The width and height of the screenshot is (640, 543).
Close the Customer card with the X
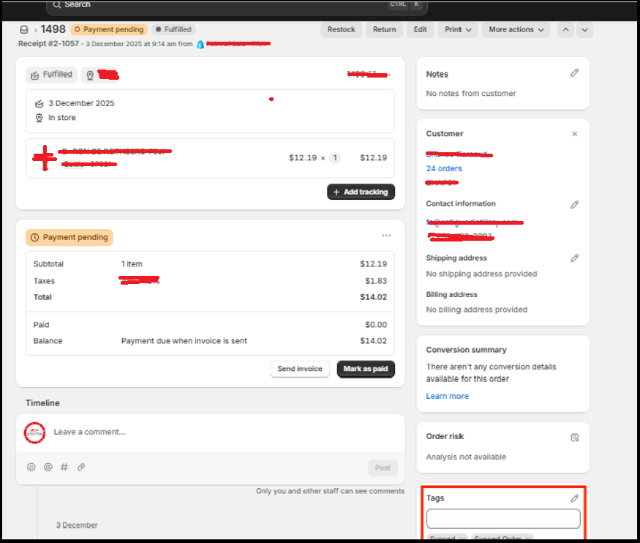tap(575, 134)
